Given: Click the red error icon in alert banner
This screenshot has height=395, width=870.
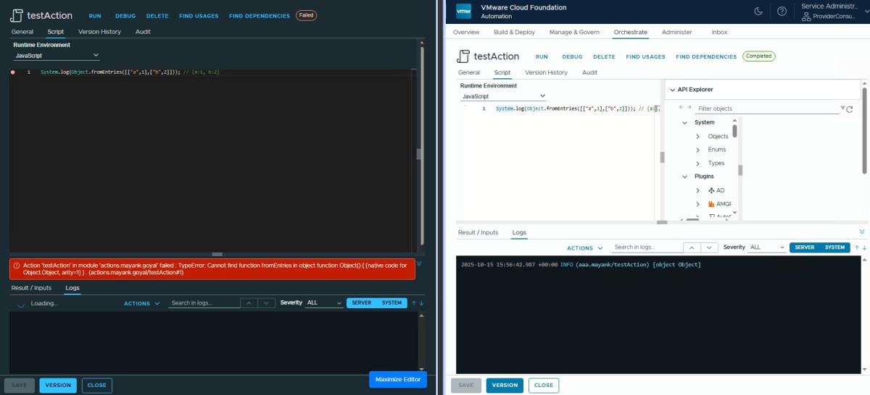Looking at the screenshot, I should (16, 266).
